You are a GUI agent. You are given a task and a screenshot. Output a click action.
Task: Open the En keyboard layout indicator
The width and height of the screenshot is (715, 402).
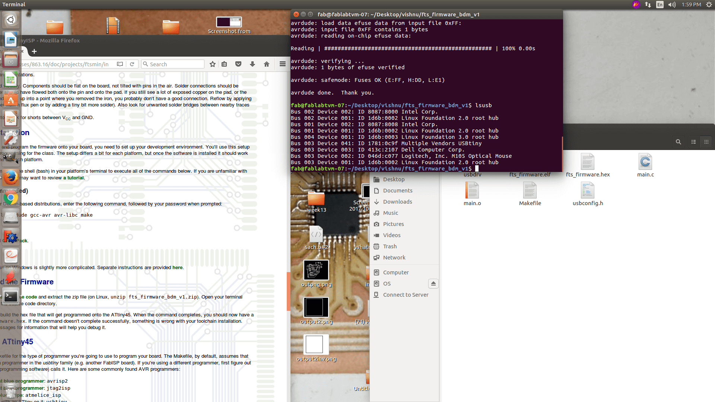(660, 4)
